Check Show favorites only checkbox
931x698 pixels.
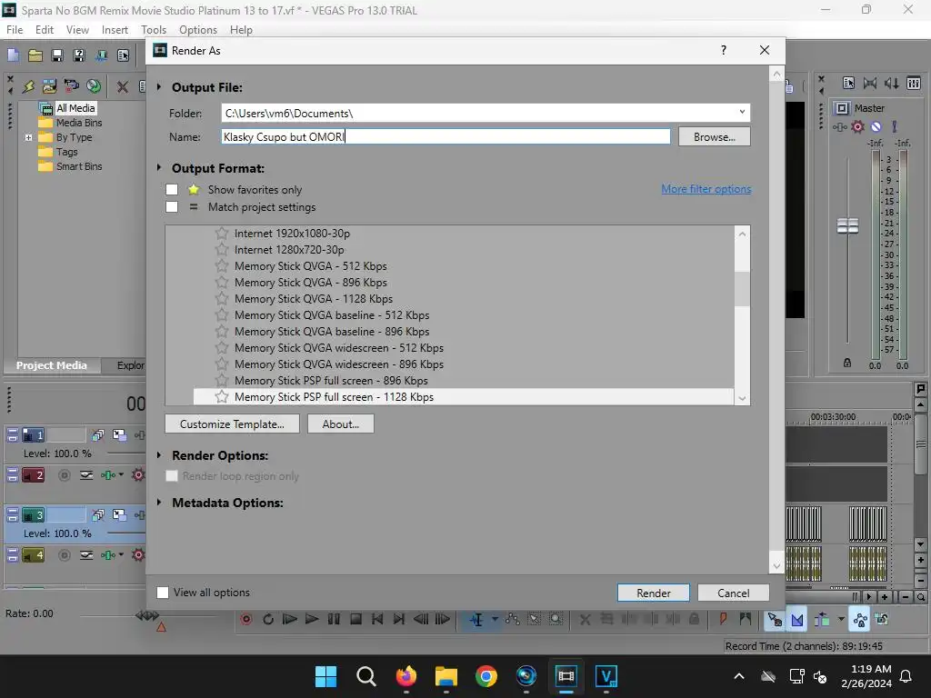[x=172, y=189]
